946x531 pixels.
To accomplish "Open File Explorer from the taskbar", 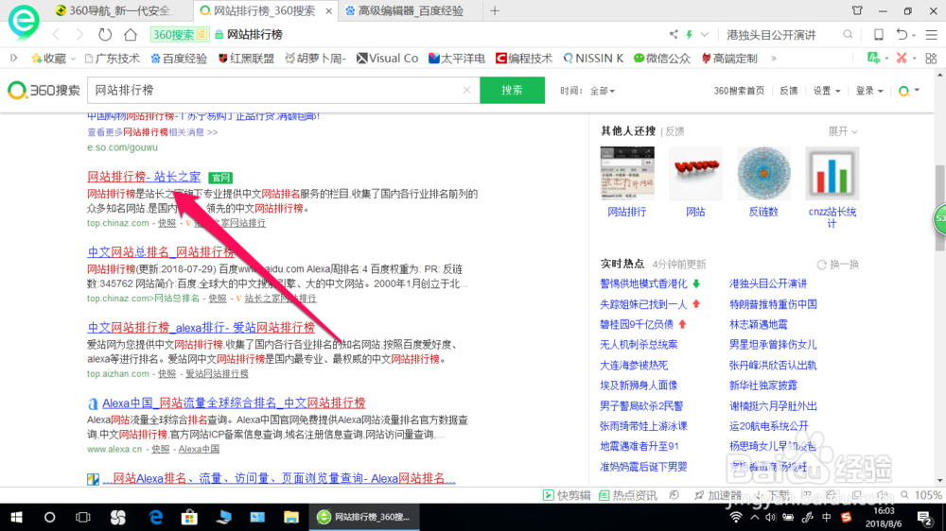I will coord(290,517).
